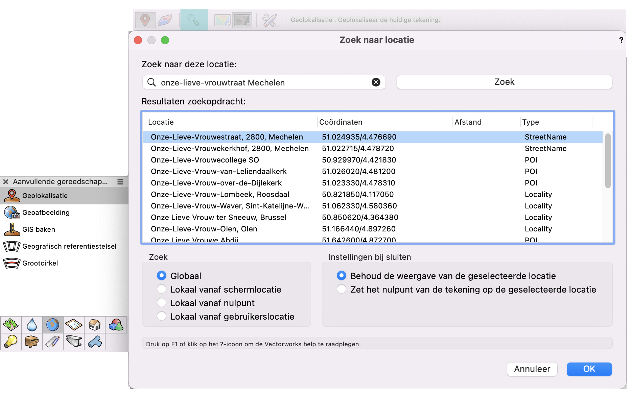The width and height of the screenshot is (632, 400).
Task: Click the help question mark icon
Action: point(621,40)
